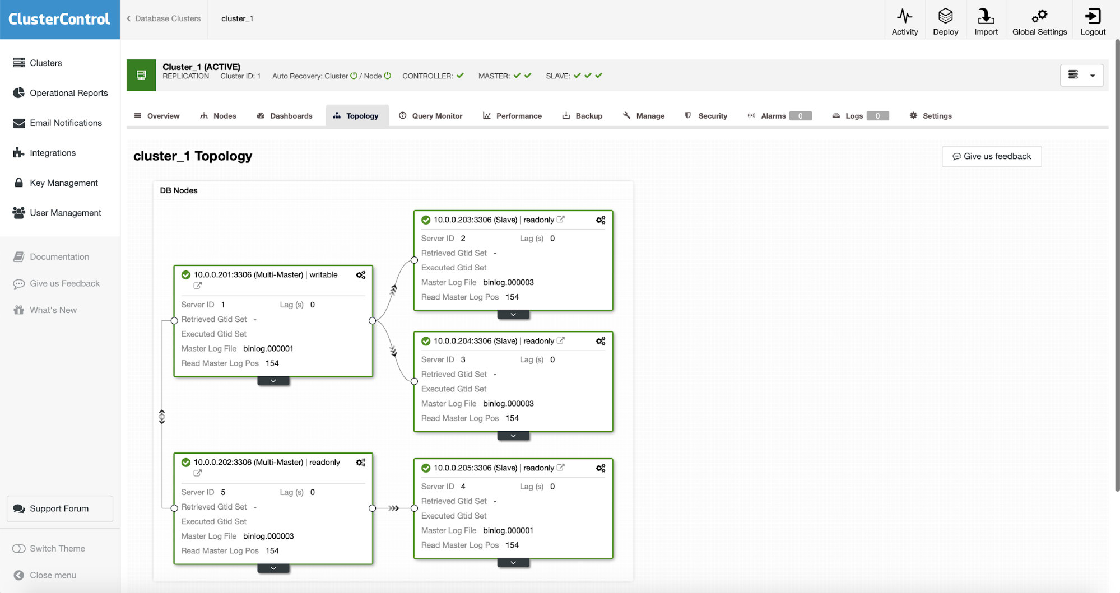Image resolution: width=1120 pixels, height=593 pixels.
Task: Open the Query Monitor tab
Action: pyautogui.click(x=430, y=116)
